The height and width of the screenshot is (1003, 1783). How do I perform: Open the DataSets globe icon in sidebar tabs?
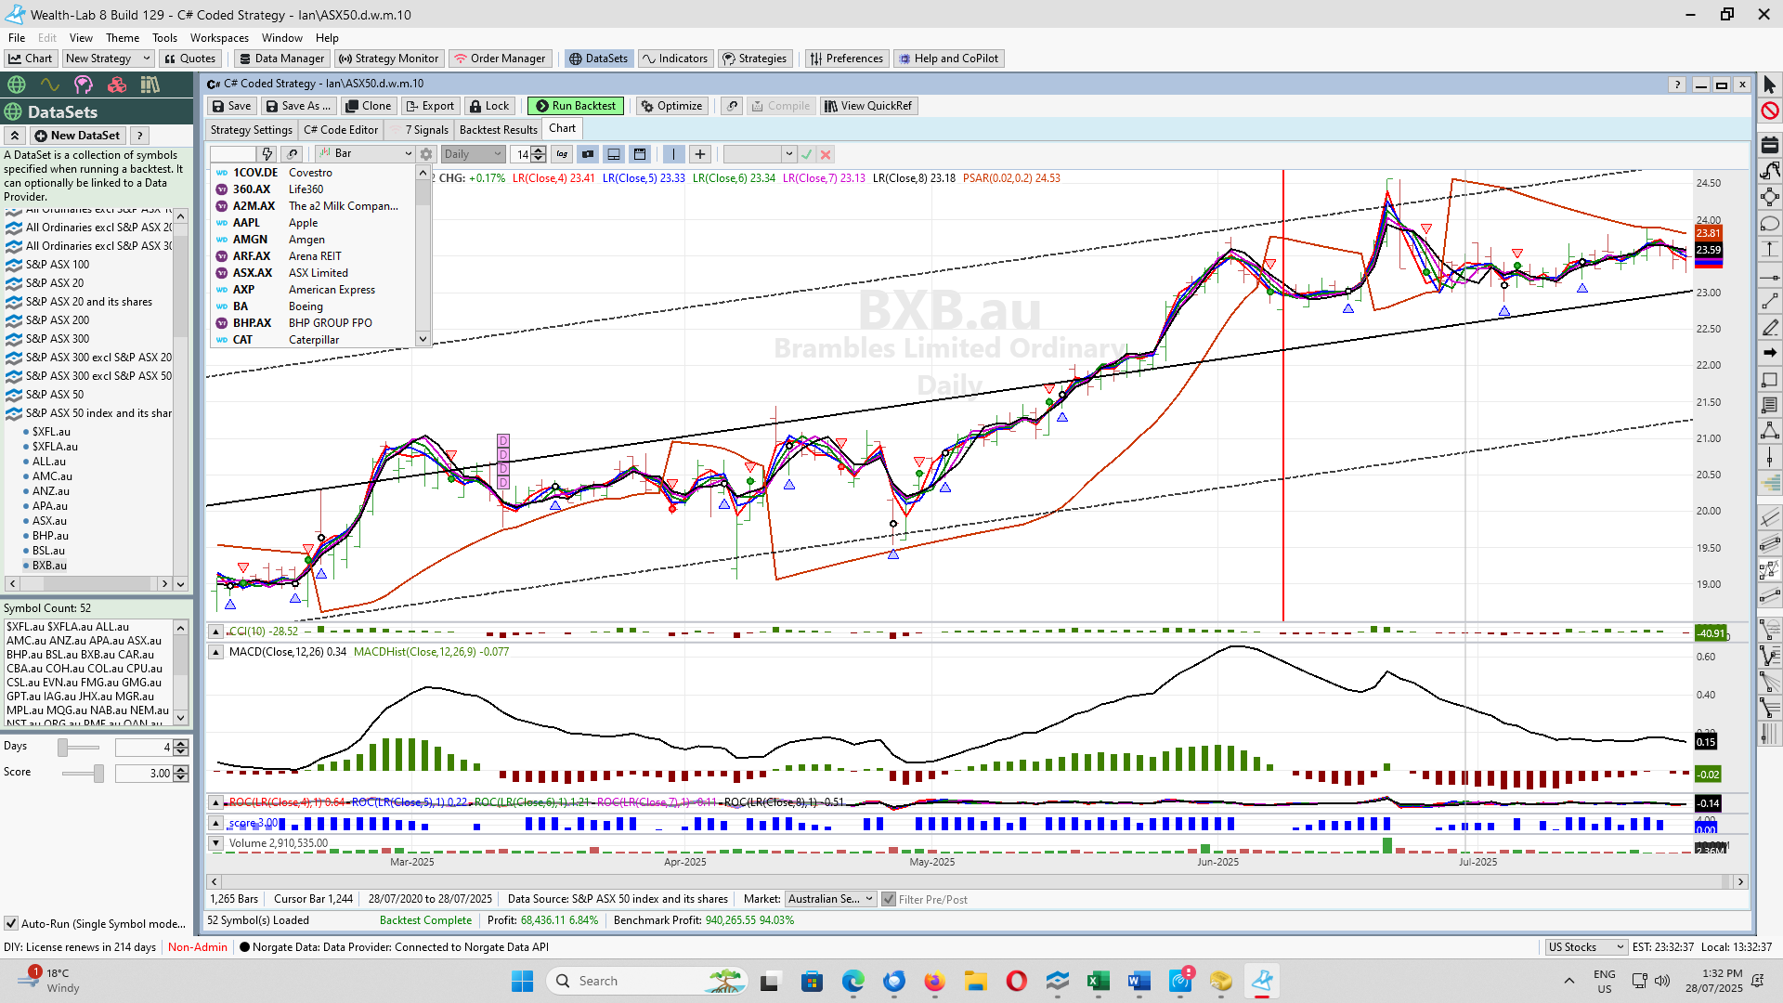[x=16, y=85]
